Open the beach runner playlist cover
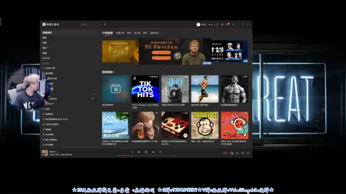Screen dimensions: 346x194 [205, 89]
